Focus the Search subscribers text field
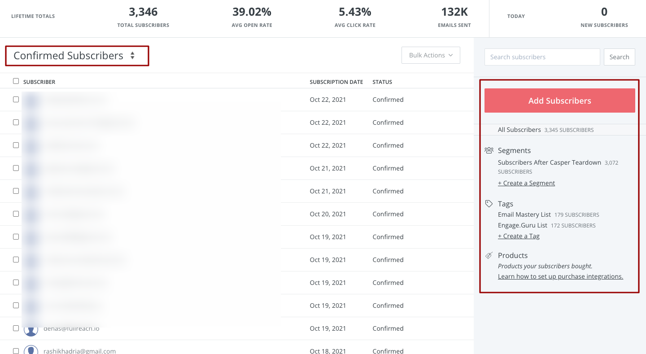This screenshot has width=646, height=354. pos(542,57)
